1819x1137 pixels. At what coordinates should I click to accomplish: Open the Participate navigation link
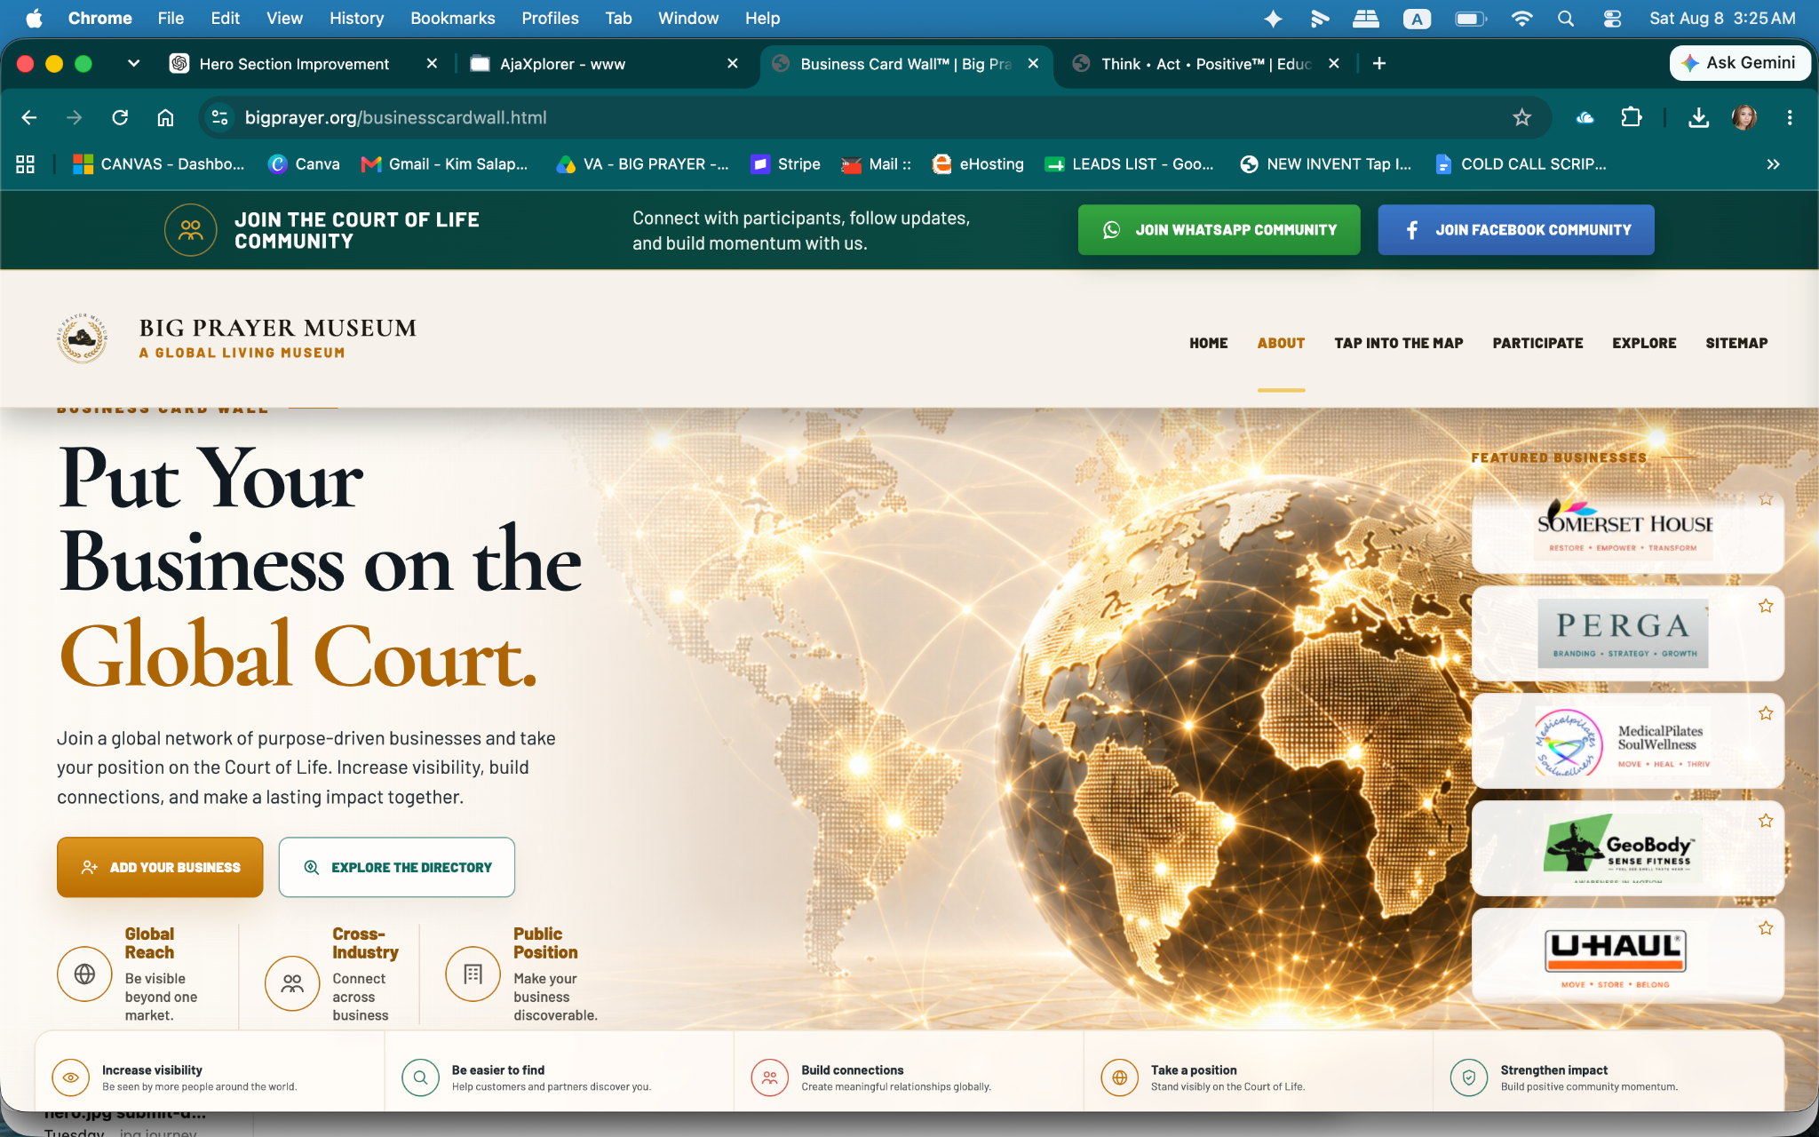(x=1537, y=343)
